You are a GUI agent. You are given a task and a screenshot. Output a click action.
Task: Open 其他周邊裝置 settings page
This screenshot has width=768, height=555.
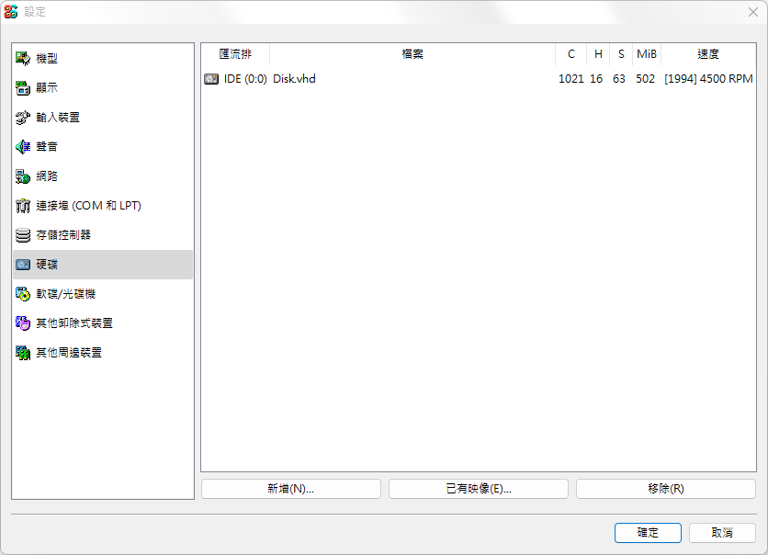[68, 353]
